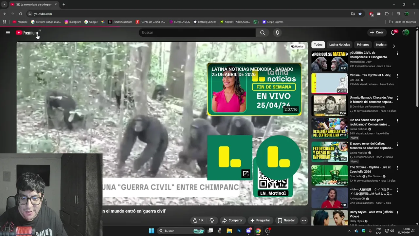Open the YouTube account avatar menu
Viewport: 419px width, 236px height.
click(406, 32)
